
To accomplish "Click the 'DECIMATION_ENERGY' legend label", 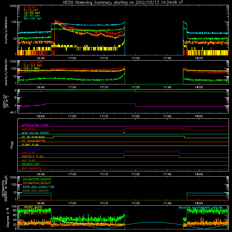I will 37,179.
